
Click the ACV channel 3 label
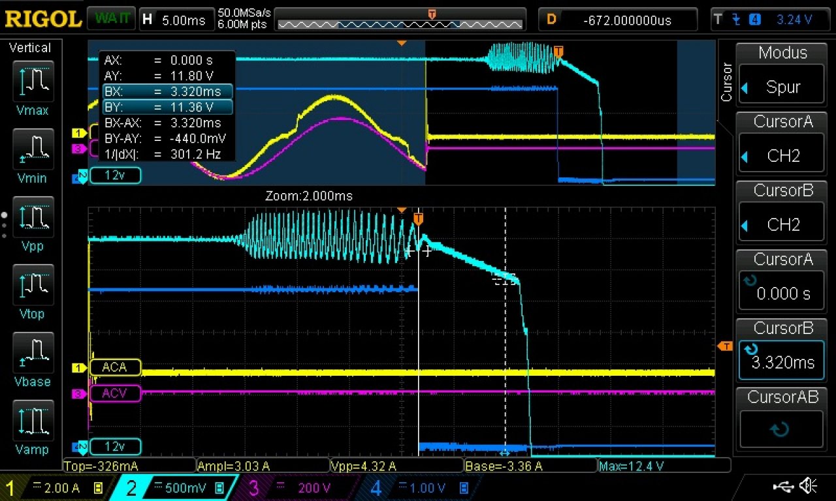pos(114,393)
